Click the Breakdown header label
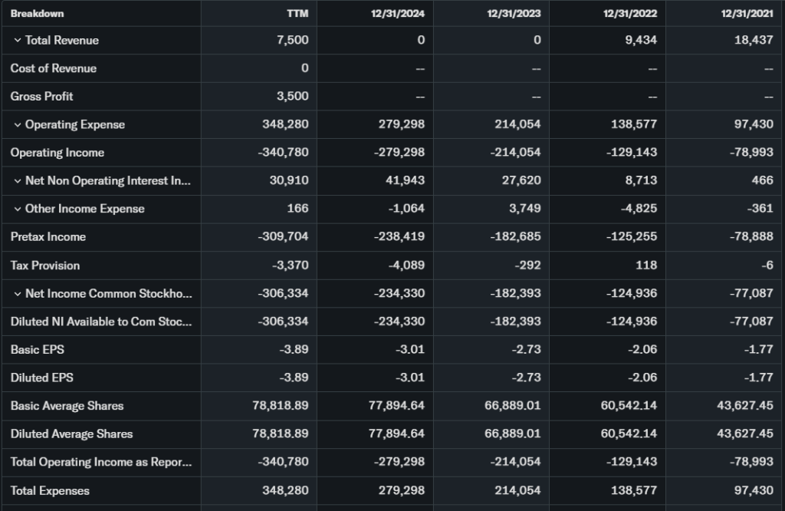Screen dimensions: 785x511 click(x=38, y=13)
